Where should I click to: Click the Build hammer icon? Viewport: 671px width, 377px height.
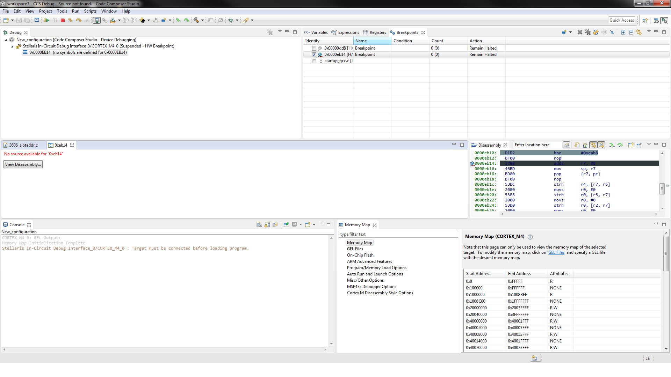click(x=196, y=21)
